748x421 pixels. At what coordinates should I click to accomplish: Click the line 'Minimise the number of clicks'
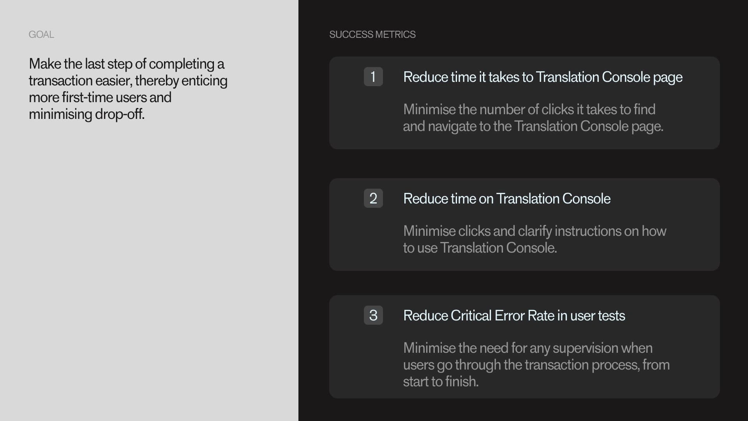[x=529, y=110]
